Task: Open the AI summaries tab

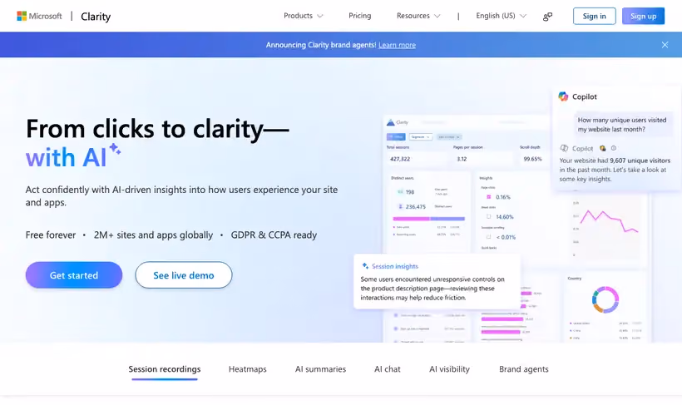Action: (320, 369)
